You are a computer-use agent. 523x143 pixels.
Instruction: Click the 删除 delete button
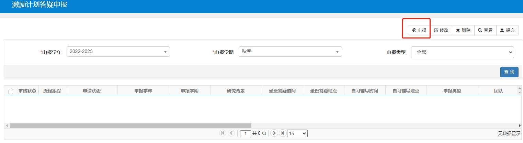pyautogui.click(x=463, y=30)
